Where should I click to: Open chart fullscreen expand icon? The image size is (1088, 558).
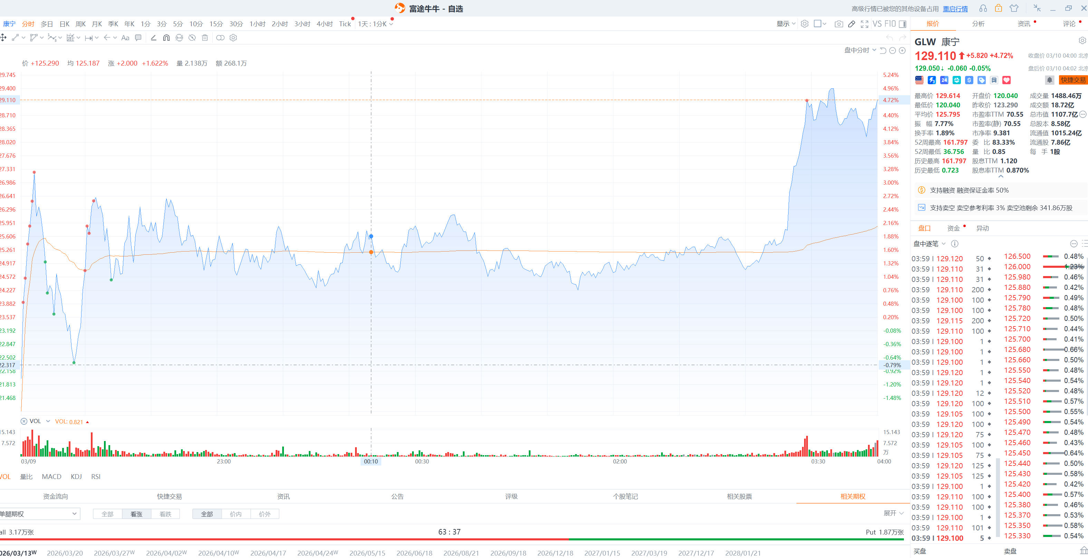865,24
